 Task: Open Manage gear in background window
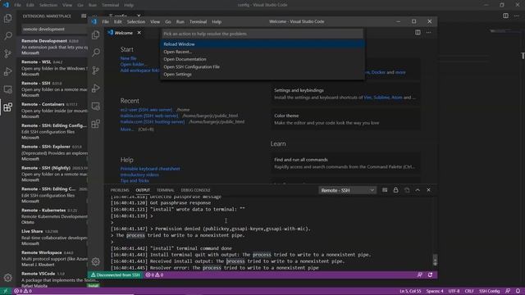7,277
